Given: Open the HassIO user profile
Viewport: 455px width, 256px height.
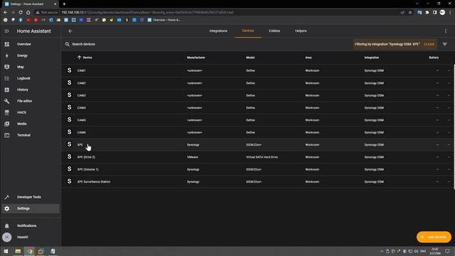Looking at the screenshot, I should [31, 237].
